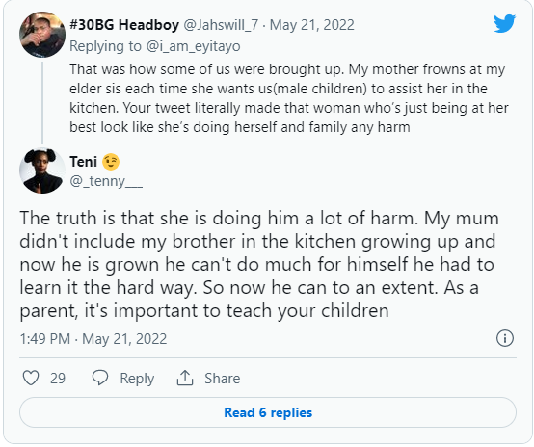Click the Reply text label
534x447 pixels.
point(137,379)
